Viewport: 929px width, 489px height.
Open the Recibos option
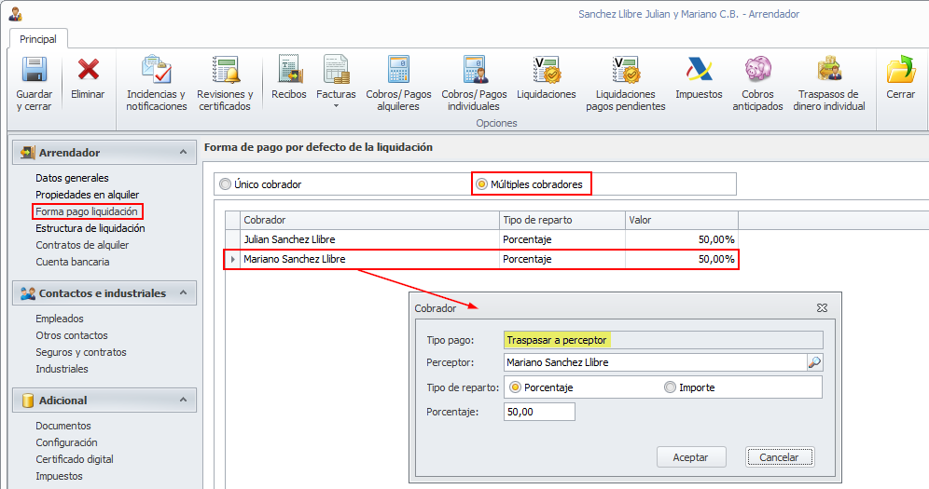point(288,77)
